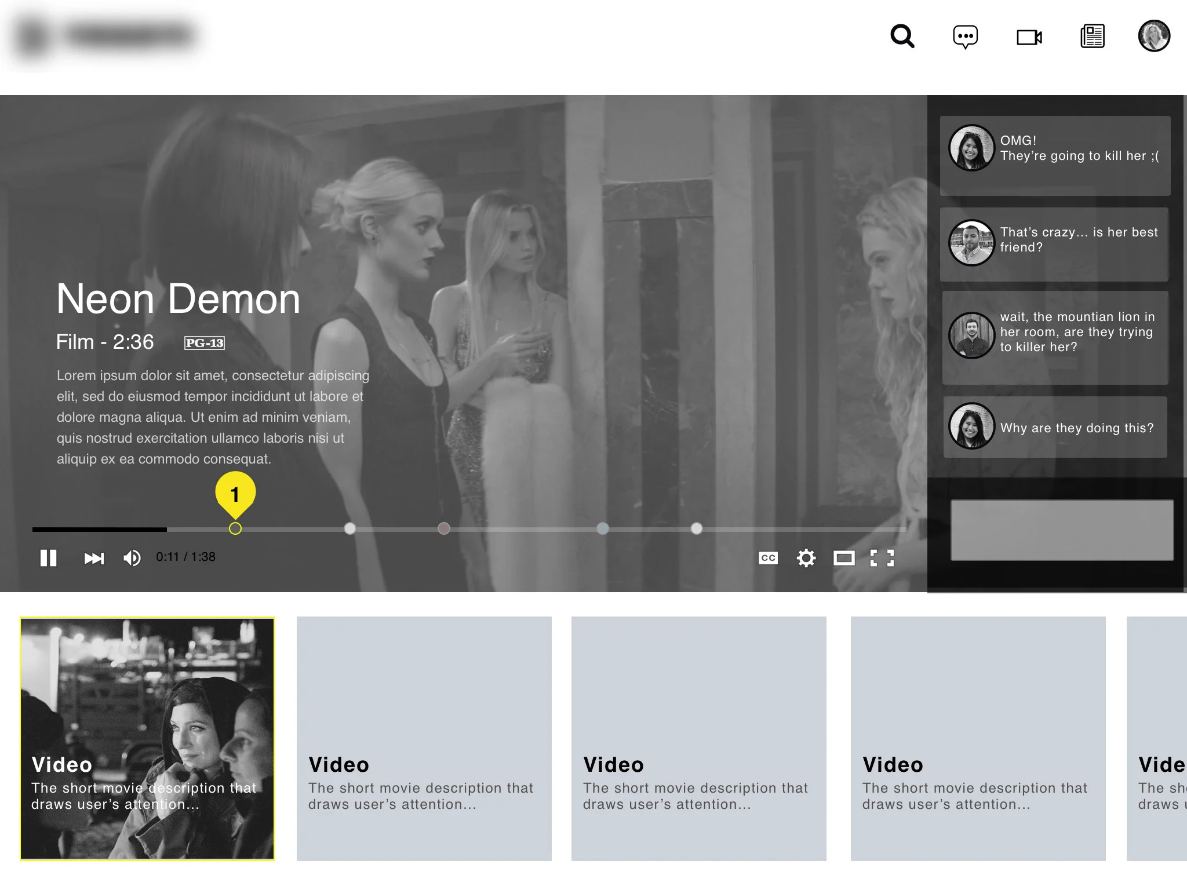Open the third Video card
Screen dimensions: 1187x890
click(699, 739)
